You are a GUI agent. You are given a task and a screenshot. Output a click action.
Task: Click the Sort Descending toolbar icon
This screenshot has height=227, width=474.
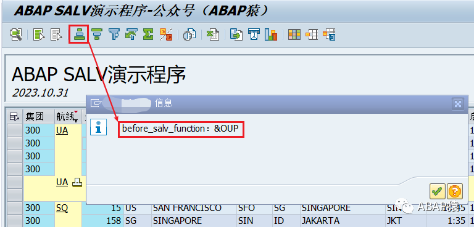coord(96,34)
